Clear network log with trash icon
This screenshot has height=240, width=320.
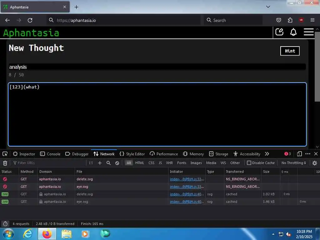click(x=5, y=163)
